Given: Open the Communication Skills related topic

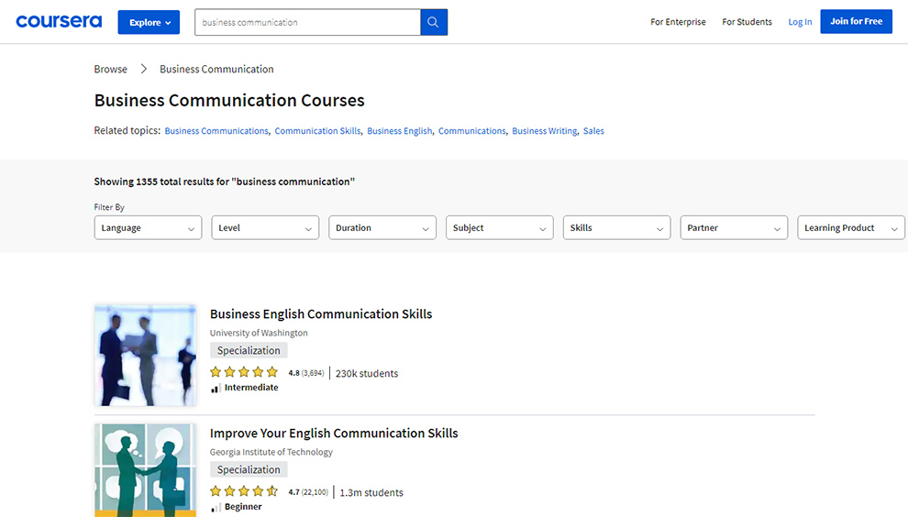Looking at the screenshot, I should (x=317, y=131).
